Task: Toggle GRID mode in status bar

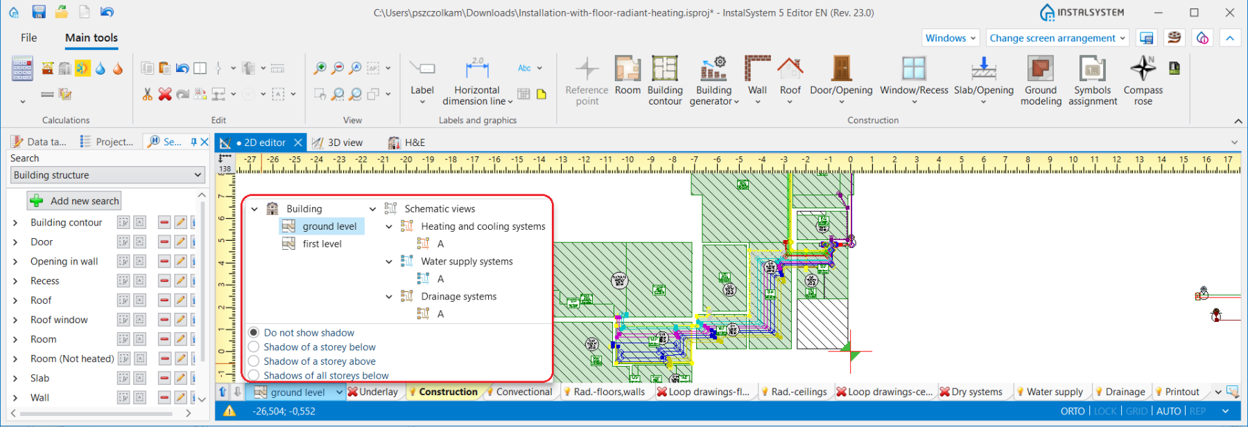Action: click(1136, 411)
